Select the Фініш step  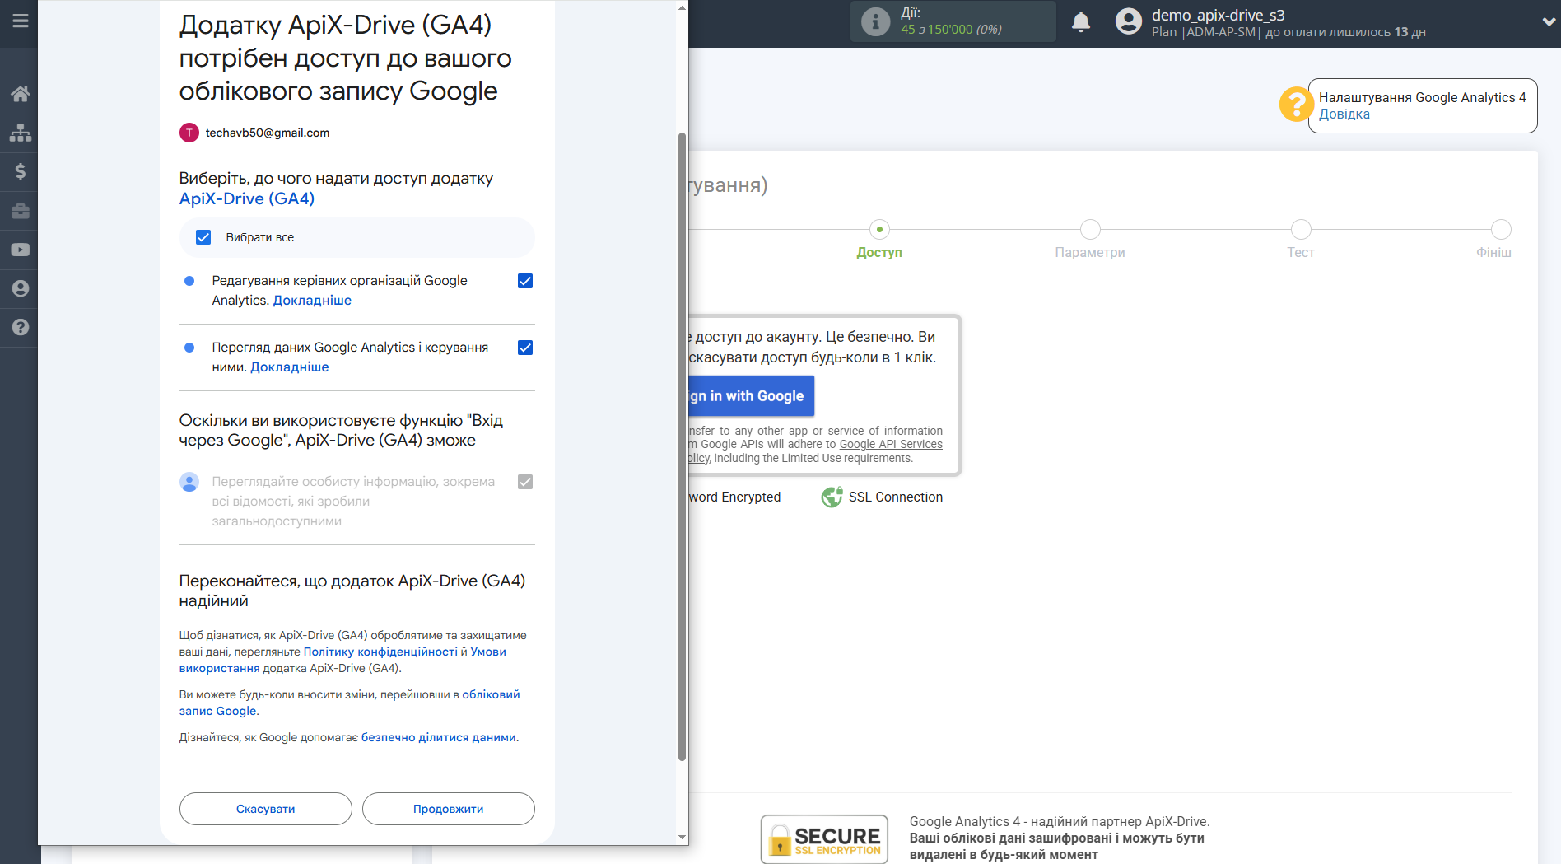point(1494,239)
